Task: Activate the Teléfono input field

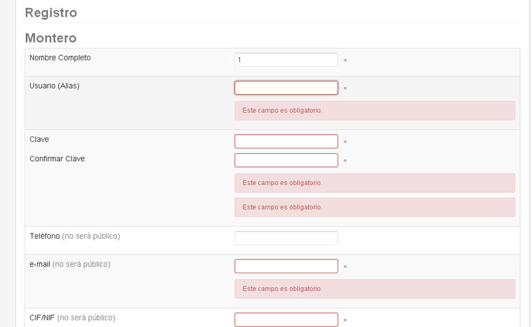Action: pyautogui.click(x=286, y=238)
